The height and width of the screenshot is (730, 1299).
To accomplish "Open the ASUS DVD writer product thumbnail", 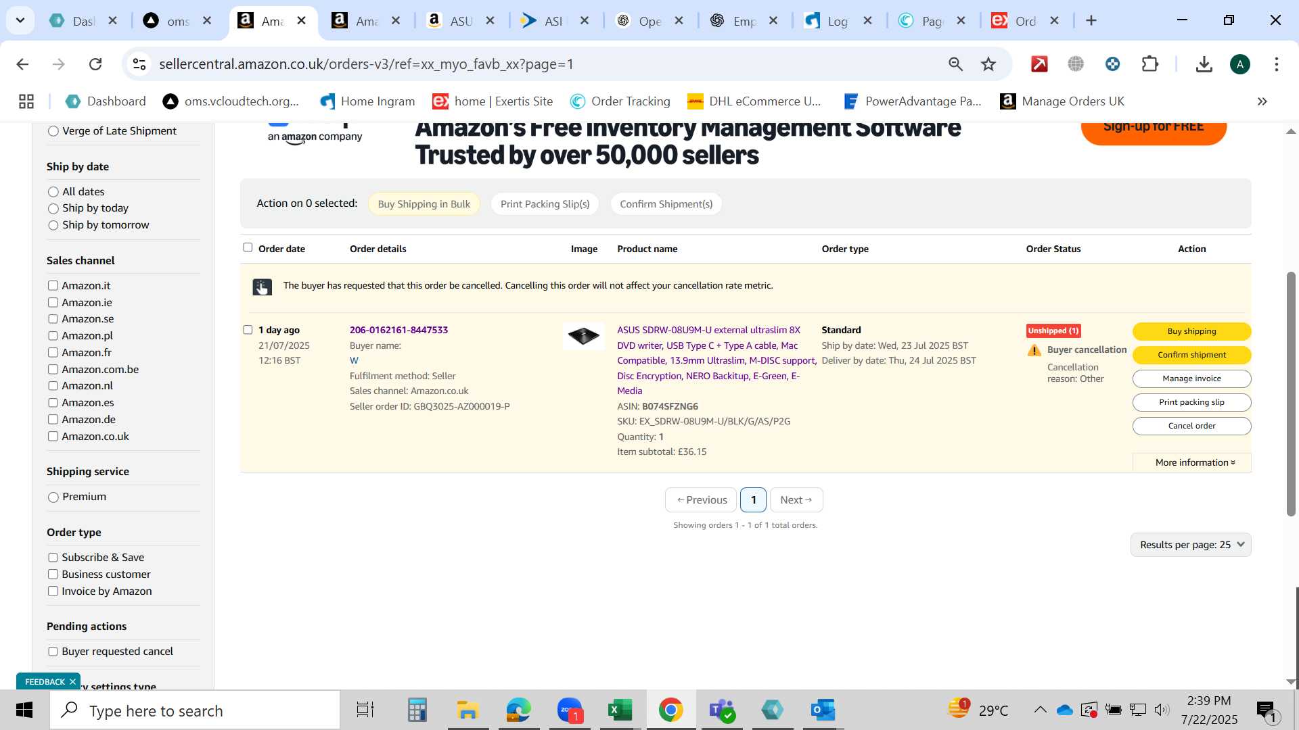I will point(583,336).
